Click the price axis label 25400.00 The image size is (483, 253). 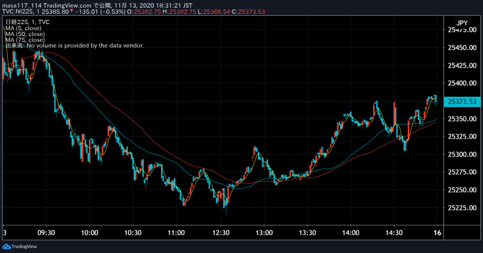click(462, 83)
